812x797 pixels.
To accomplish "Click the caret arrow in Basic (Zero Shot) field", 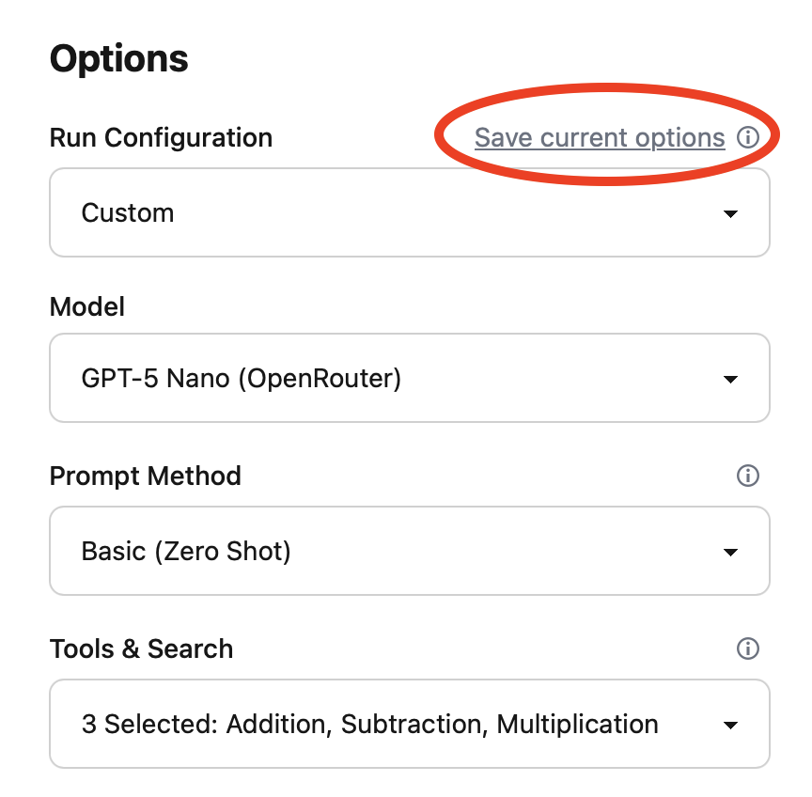I will (730, 553).
